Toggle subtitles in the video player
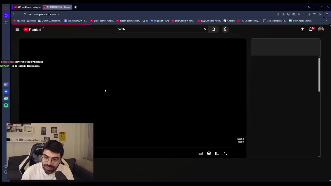331x186 pixels. pos(200,153)
